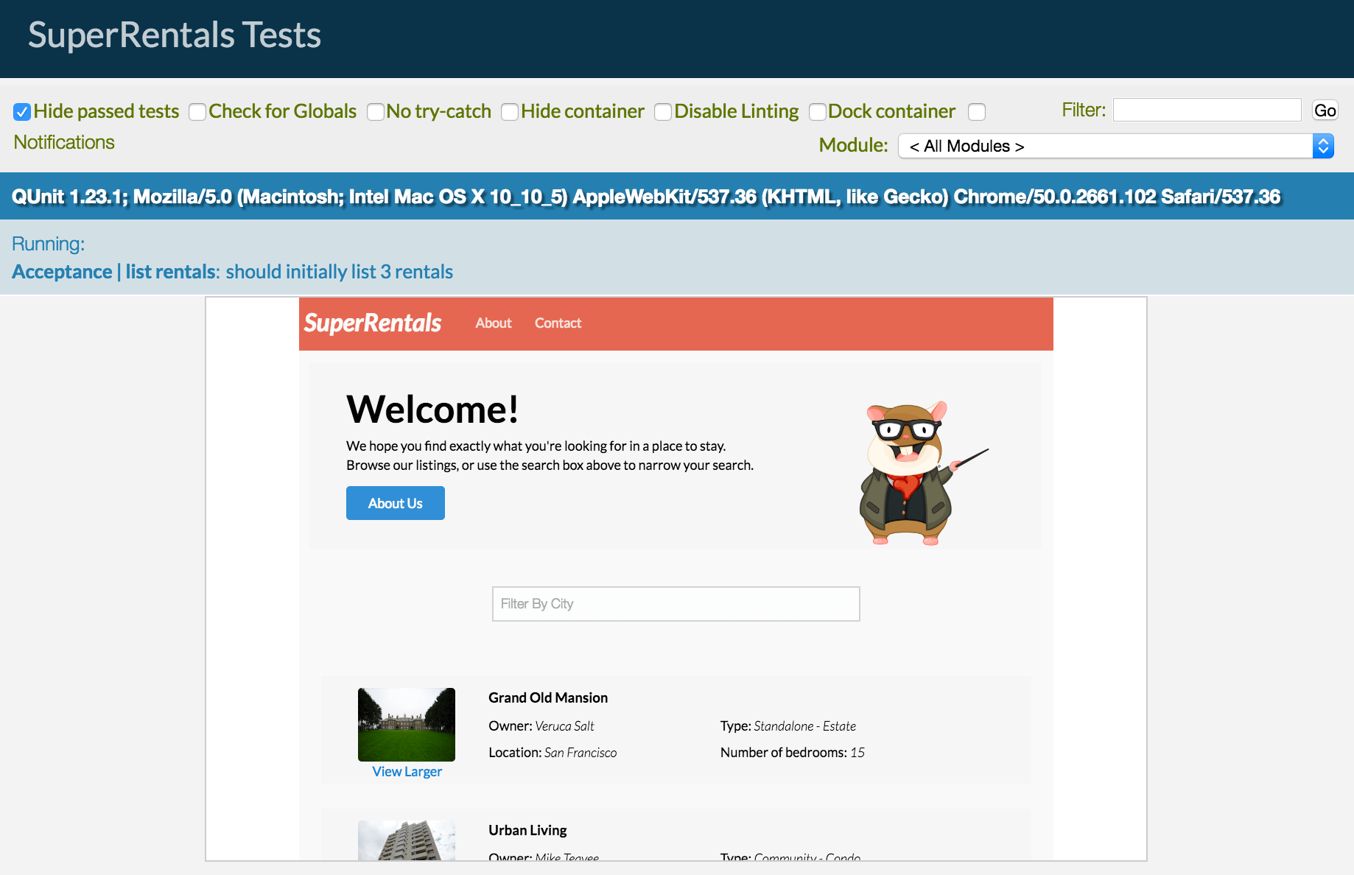The width and height of the screenshot is (1354, 875).
Task: Open the Module dropdown
Action: [1322, 146]
